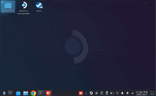The width and height of the screenshot is (156, 96).
Task: Open the system updates tray icon
Action: coord(96,93)
